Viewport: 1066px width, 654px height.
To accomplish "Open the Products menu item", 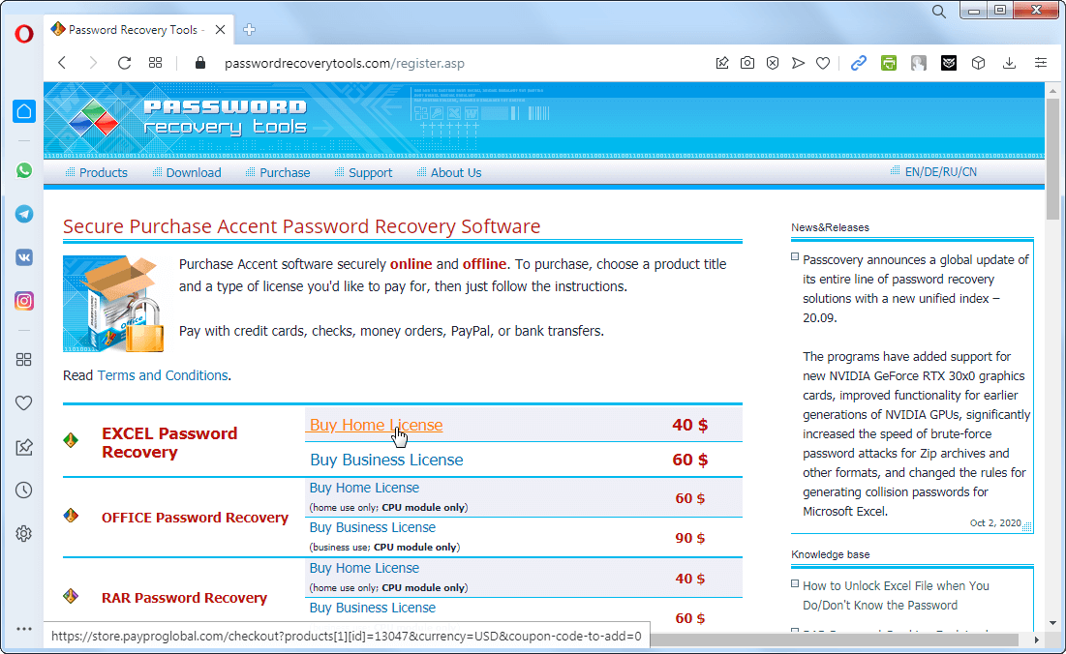I will [103, 172].
